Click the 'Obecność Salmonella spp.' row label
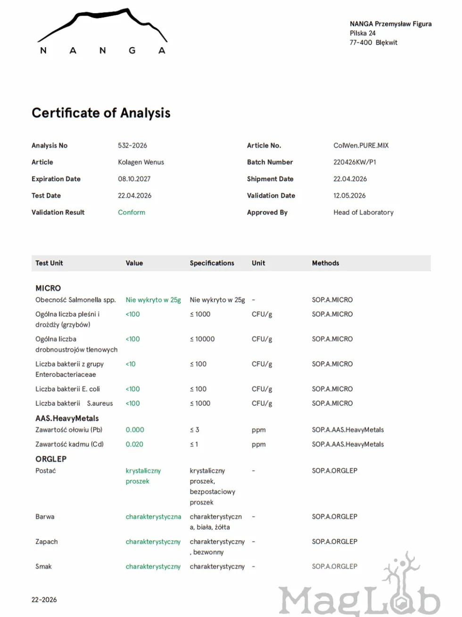The image size is (462, 617). click(x=75, y=300)
